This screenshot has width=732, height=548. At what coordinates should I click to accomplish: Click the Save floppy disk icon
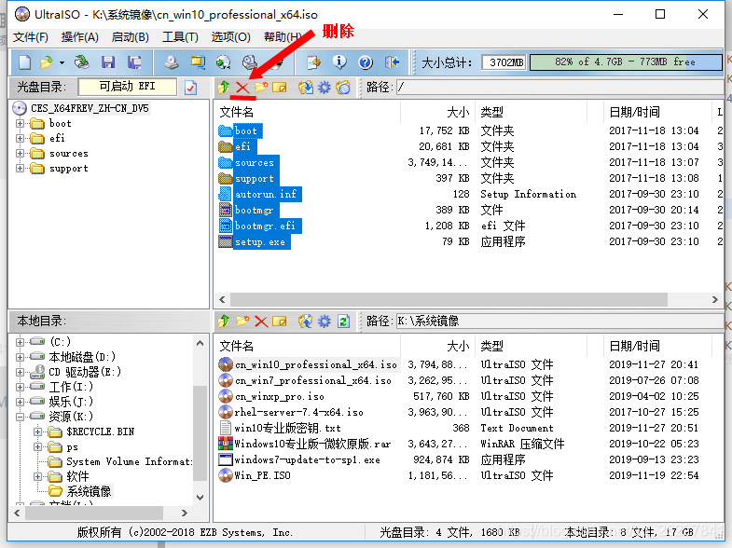tap(108, 62)
